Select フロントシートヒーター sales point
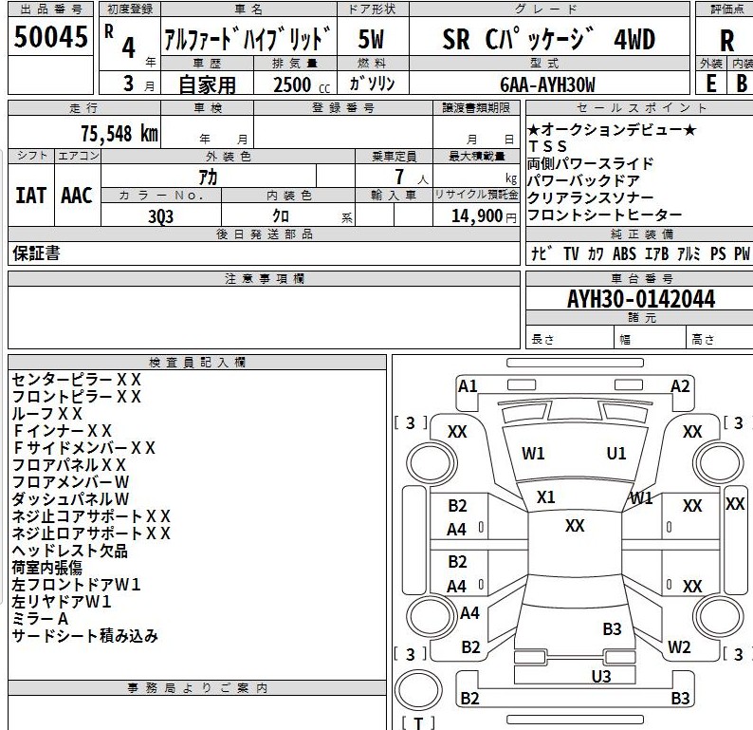Image resolution: width=753 pixels, height=730 pixels. point(605,215)
